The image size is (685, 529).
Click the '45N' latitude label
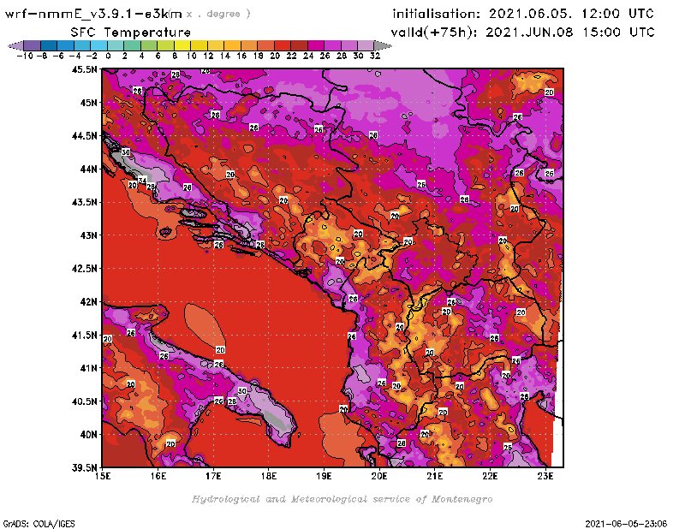pyautogui.click(x=88, y=103)
